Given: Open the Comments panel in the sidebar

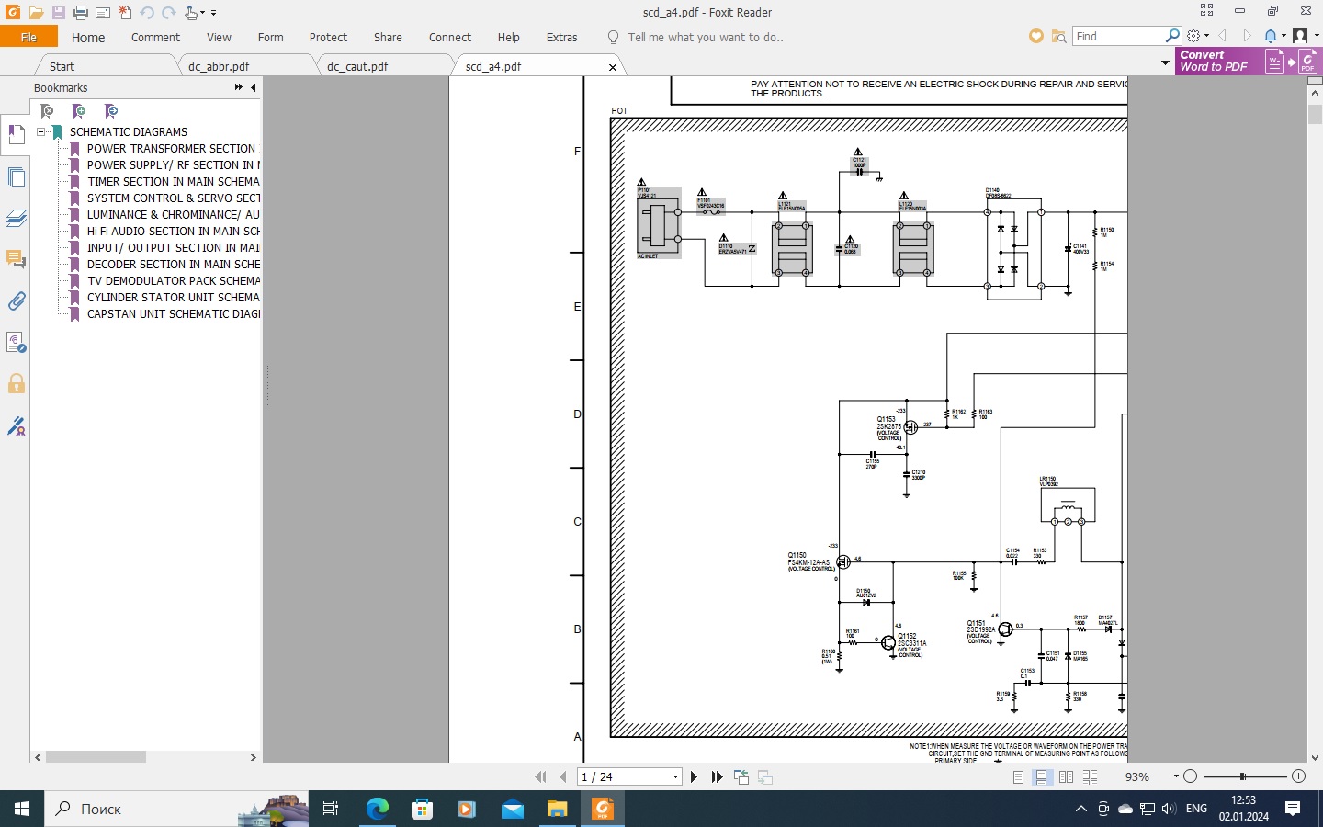Looking at the screenshot, I should point(16,259).
